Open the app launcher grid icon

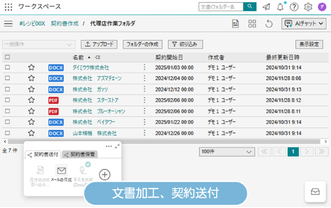[9, 7]
